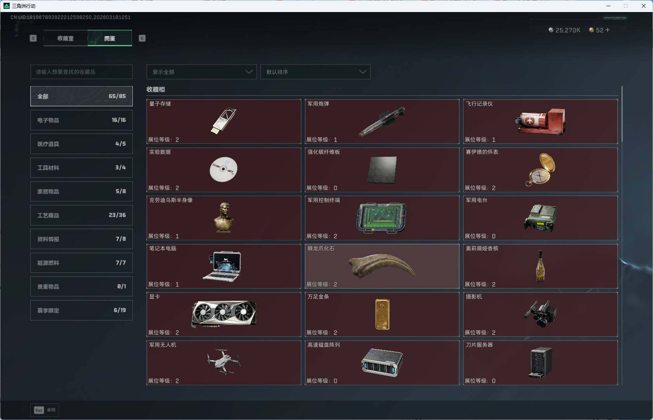Select the gold pocket watch icon
This screenshot has height=420, width=653.
(x=540, y=170)
